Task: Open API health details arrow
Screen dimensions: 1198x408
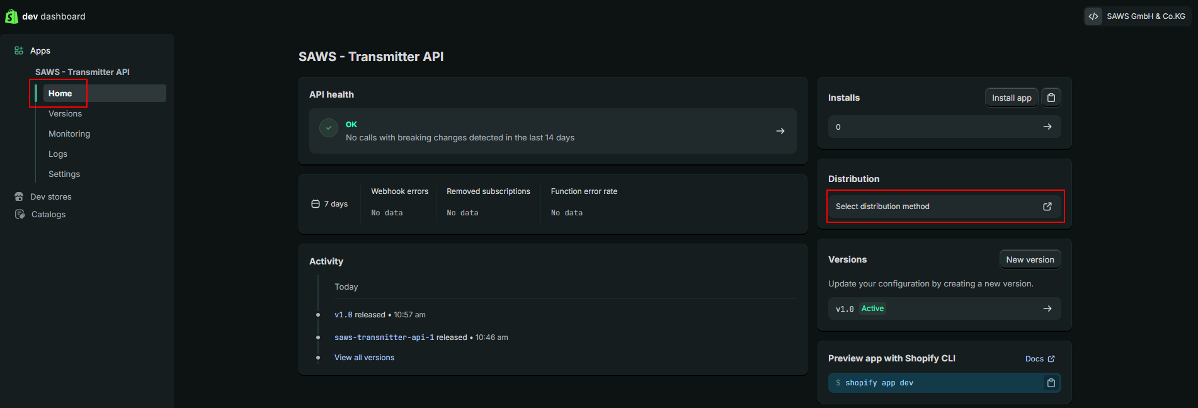Action: (780, 131)
